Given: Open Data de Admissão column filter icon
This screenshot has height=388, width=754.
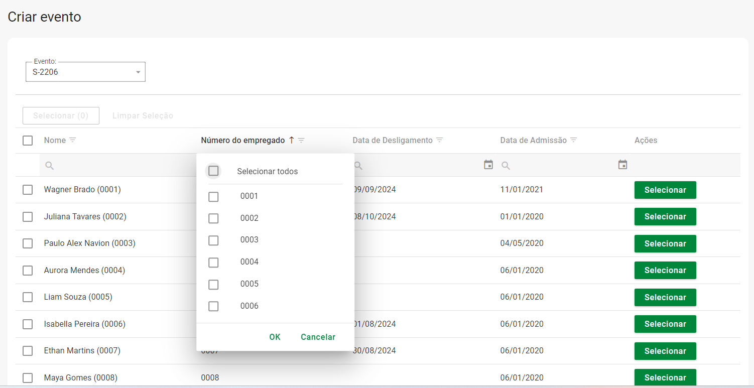Looking at the screenshot, I should (x=574, y=140).
